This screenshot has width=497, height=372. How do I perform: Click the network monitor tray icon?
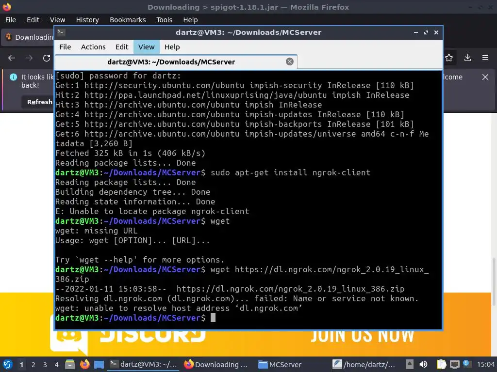[454, 364]
